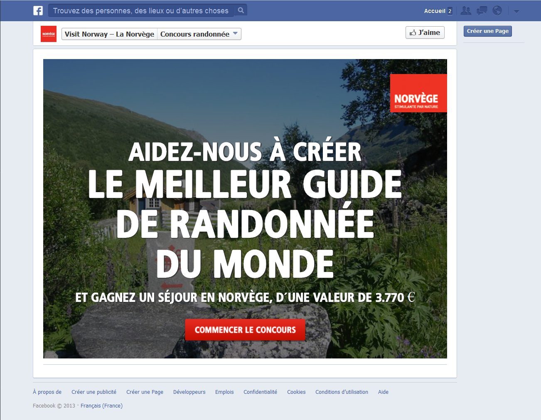Click the search field Trouvez des personnes
The image size is (541, 420).
click(x=141, y=10)
